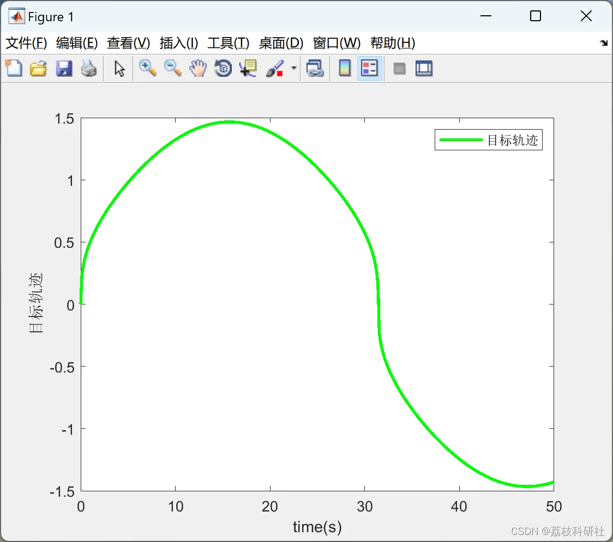This screenshot has height=542, width=613.
Task: Open the 插入(I) menu
Action: coord(179,43)
